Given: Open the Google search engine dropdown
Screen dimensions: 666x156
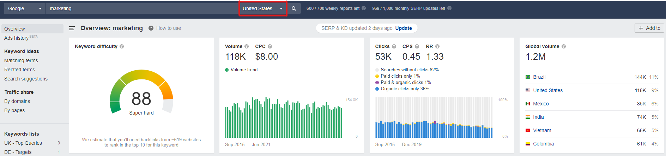Looking at the screenshot, I should 25,8.
